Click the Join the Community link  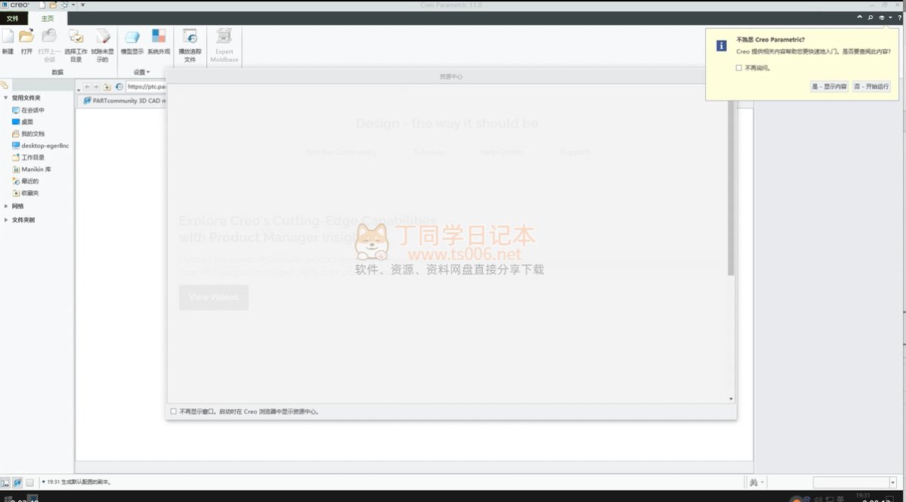click(341, 152)
